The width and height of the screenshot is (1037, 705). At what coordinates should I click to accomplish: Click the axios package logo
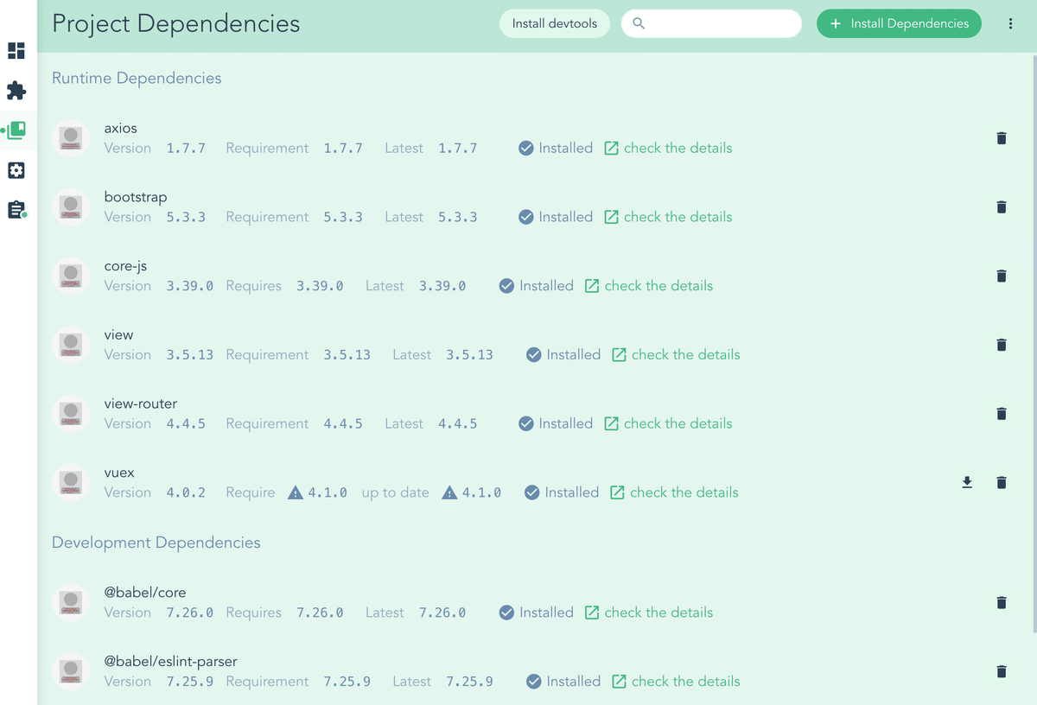(71, 138)
